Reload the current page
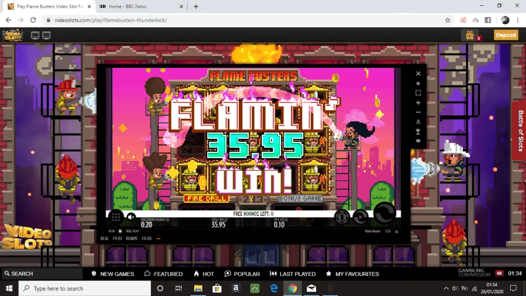 [x=33, y=20]
